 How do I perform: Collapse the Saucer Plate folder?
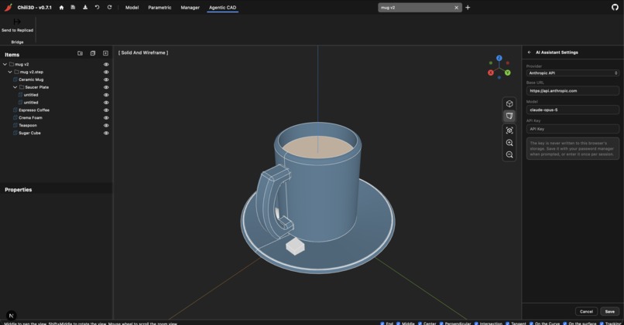(x=15, y=87)
